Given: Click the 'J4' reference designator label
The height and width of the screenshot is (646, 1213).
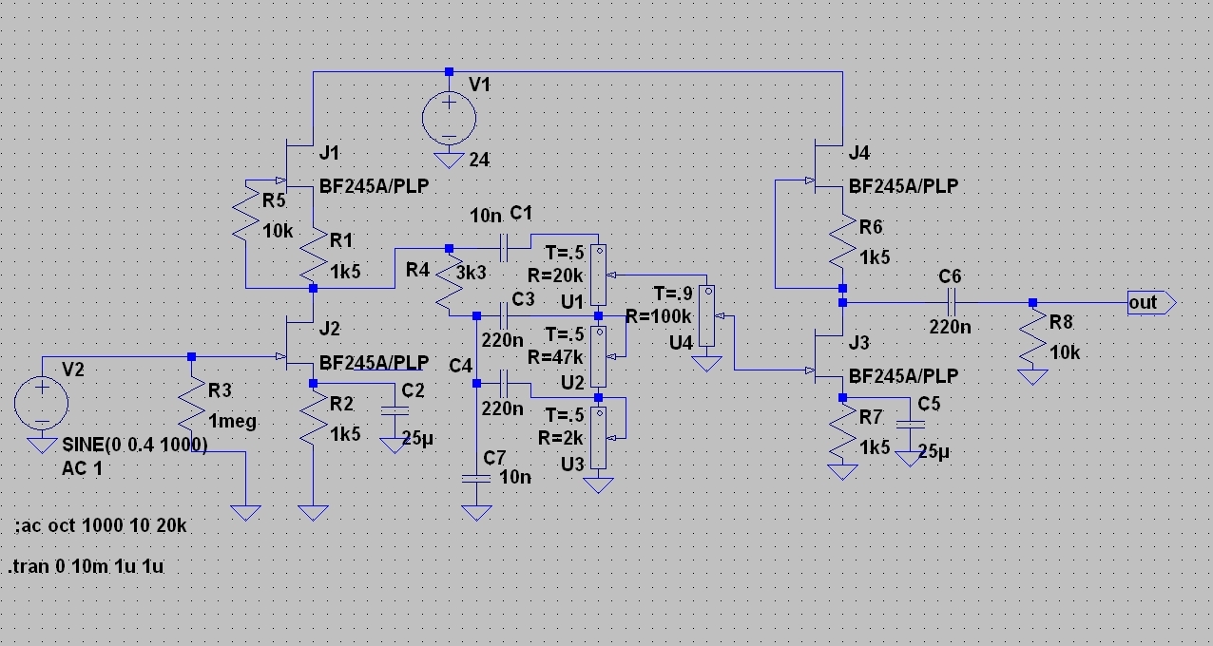Looking at the screenshot, I should [858, 152].
